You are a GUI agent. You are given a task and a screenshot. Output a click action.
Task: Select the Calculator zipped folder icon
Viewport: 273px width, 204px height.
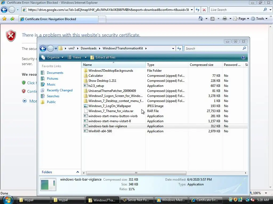(86, 76)
